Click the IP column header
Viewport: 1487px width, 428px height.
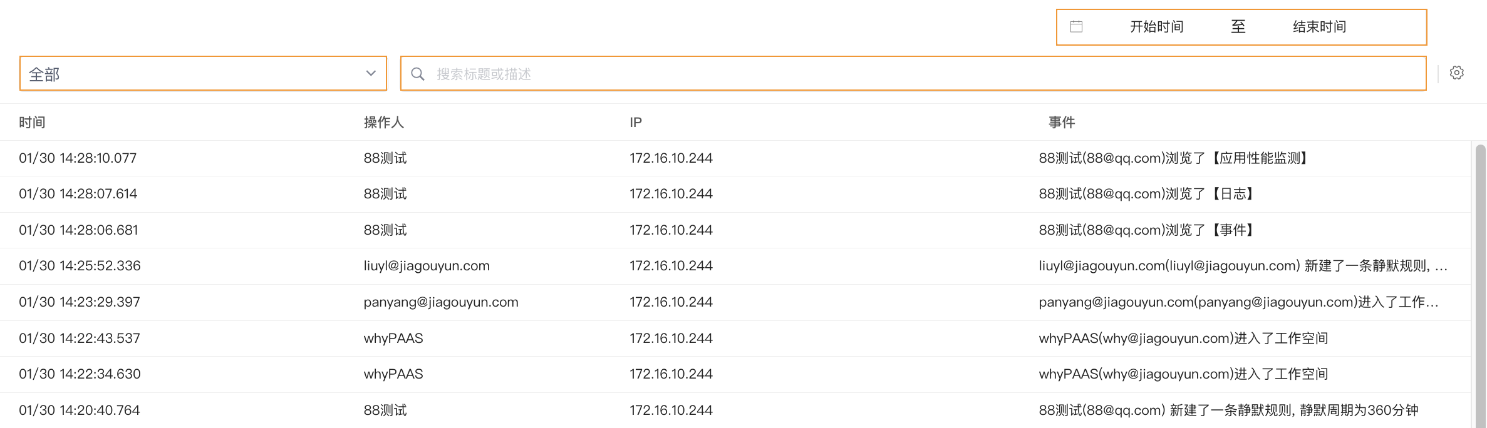[636, 123]
